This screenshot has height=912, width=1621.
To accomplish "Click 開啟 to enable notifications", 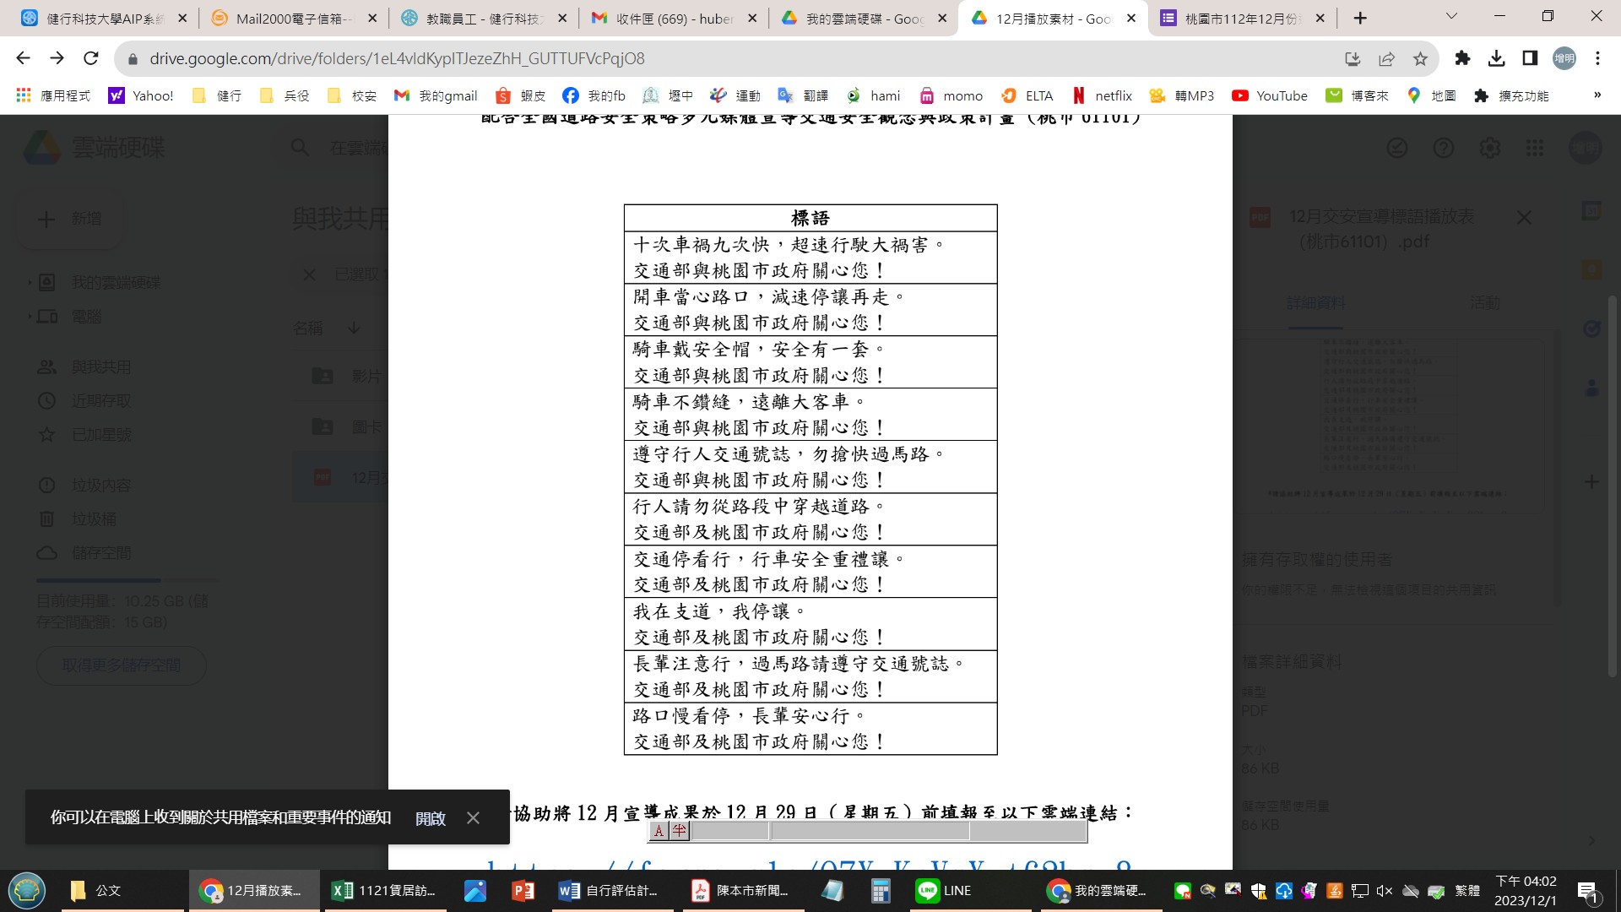I will coord(430,817).
